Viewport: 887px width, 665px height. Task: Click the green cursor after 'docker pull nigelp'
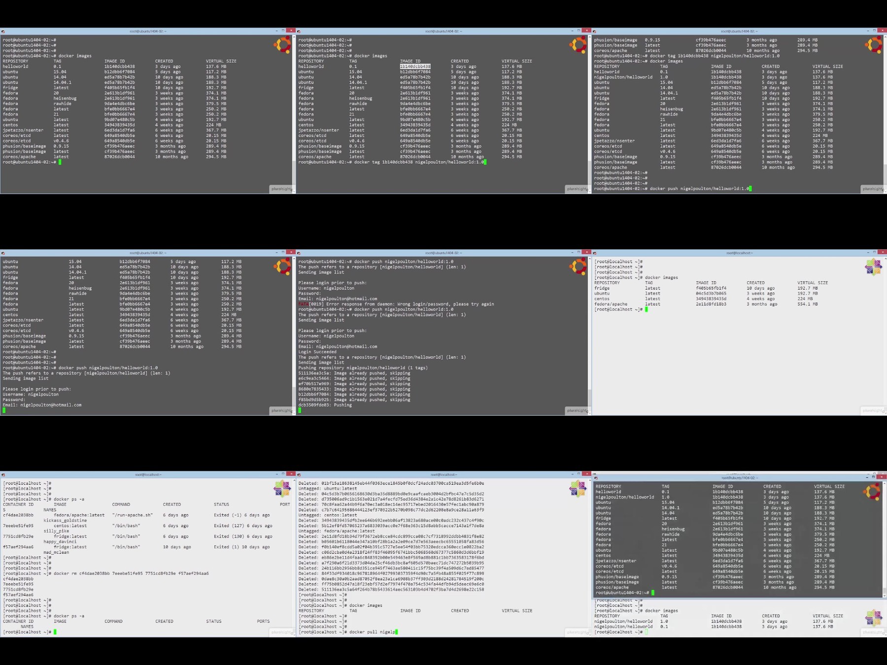pyautogui.click(x=396, y=632)
